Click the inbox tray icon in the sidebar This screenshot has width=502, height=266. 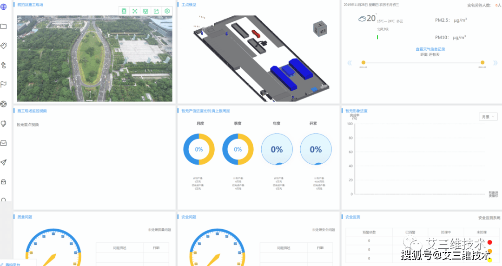tap(4, 143)
